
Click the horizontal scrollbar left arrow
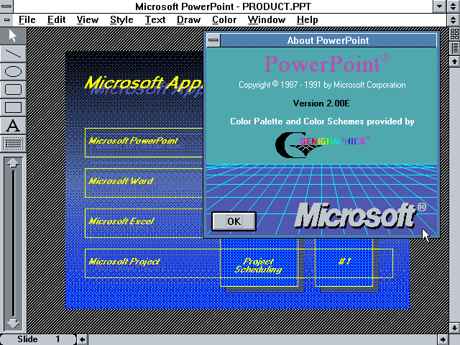coord(83,340)
